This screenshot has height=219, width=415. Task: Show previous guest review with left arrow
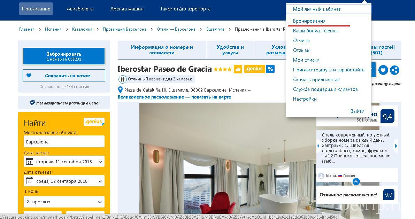click(x=318, y=146)
